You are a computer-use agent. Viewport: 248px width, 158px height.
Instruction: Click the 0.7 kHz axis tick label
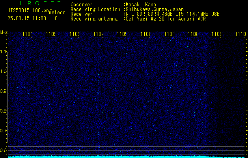coord(3,131)
